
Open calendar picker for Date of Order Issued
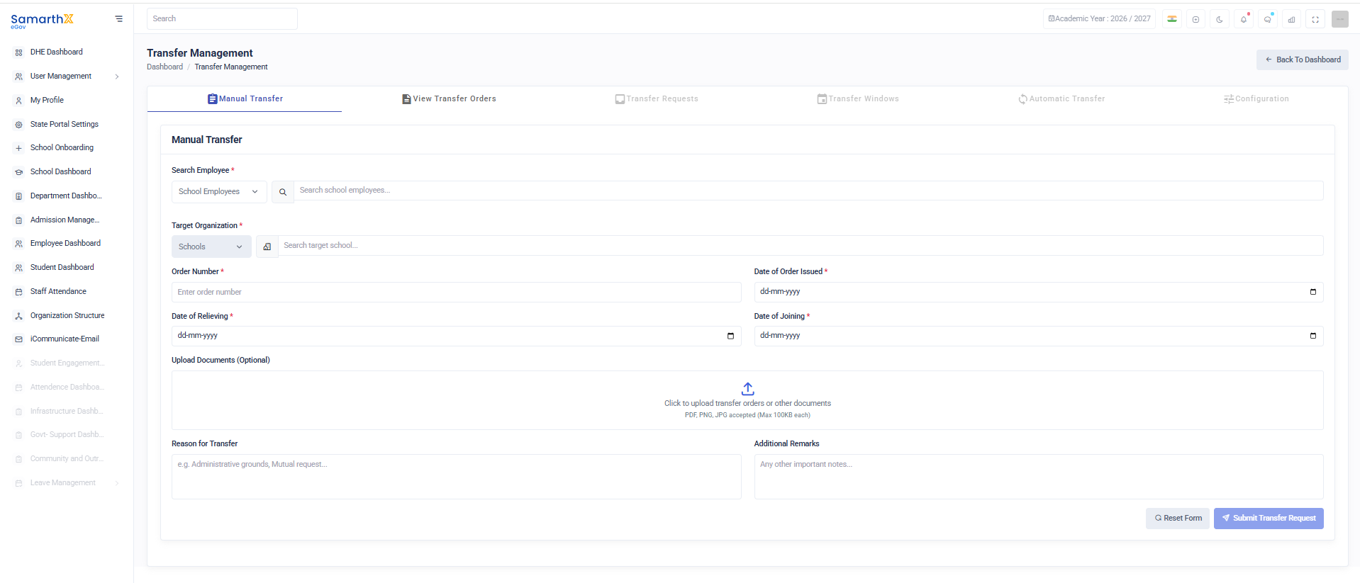pyautogui.click(x=1312, y=292)
